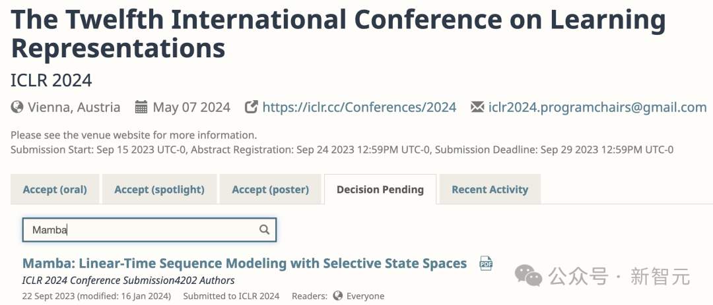Click the location pin icon beside Vienna

[x=17, y=107]
